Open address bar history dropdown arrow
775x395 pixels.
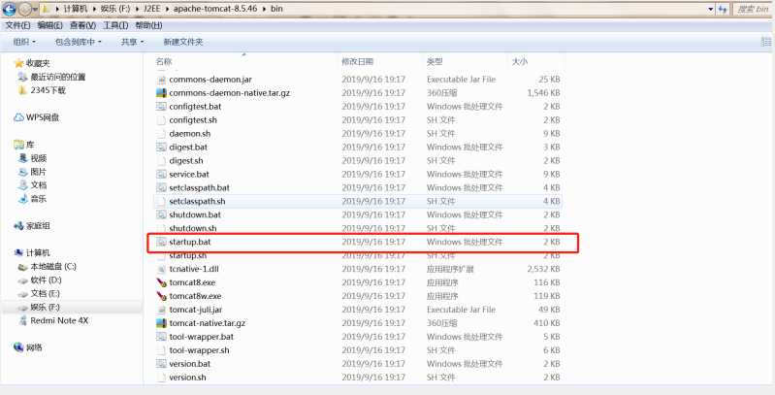[x=711, y=9]
